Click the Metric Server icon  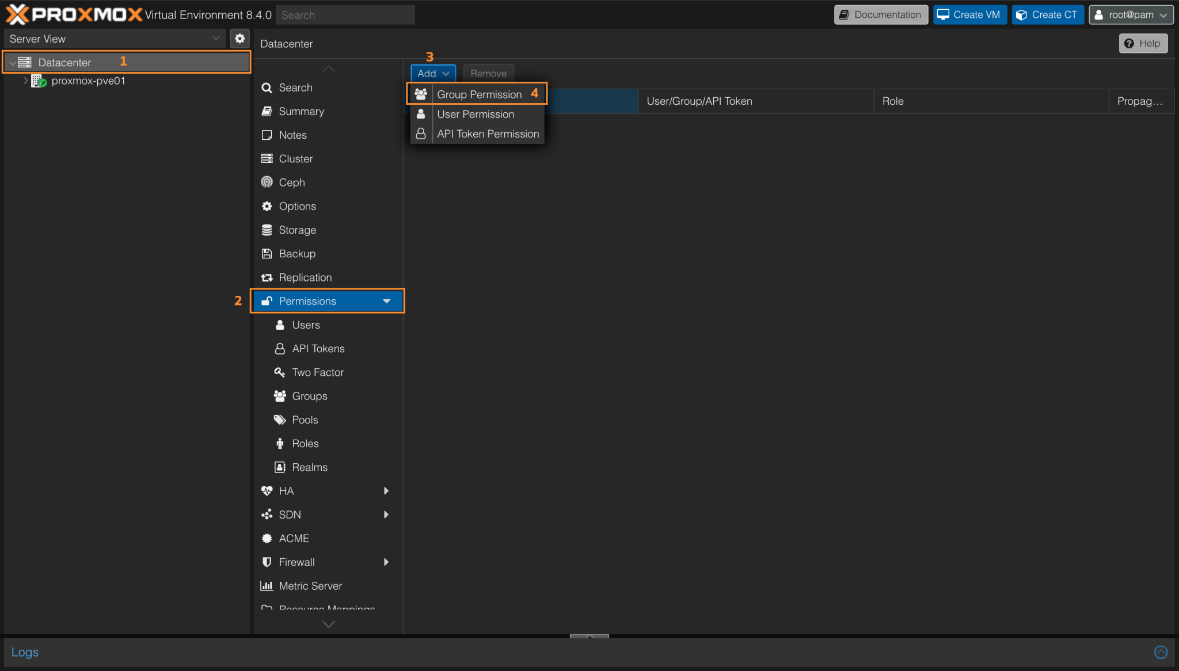pos(267,585)
